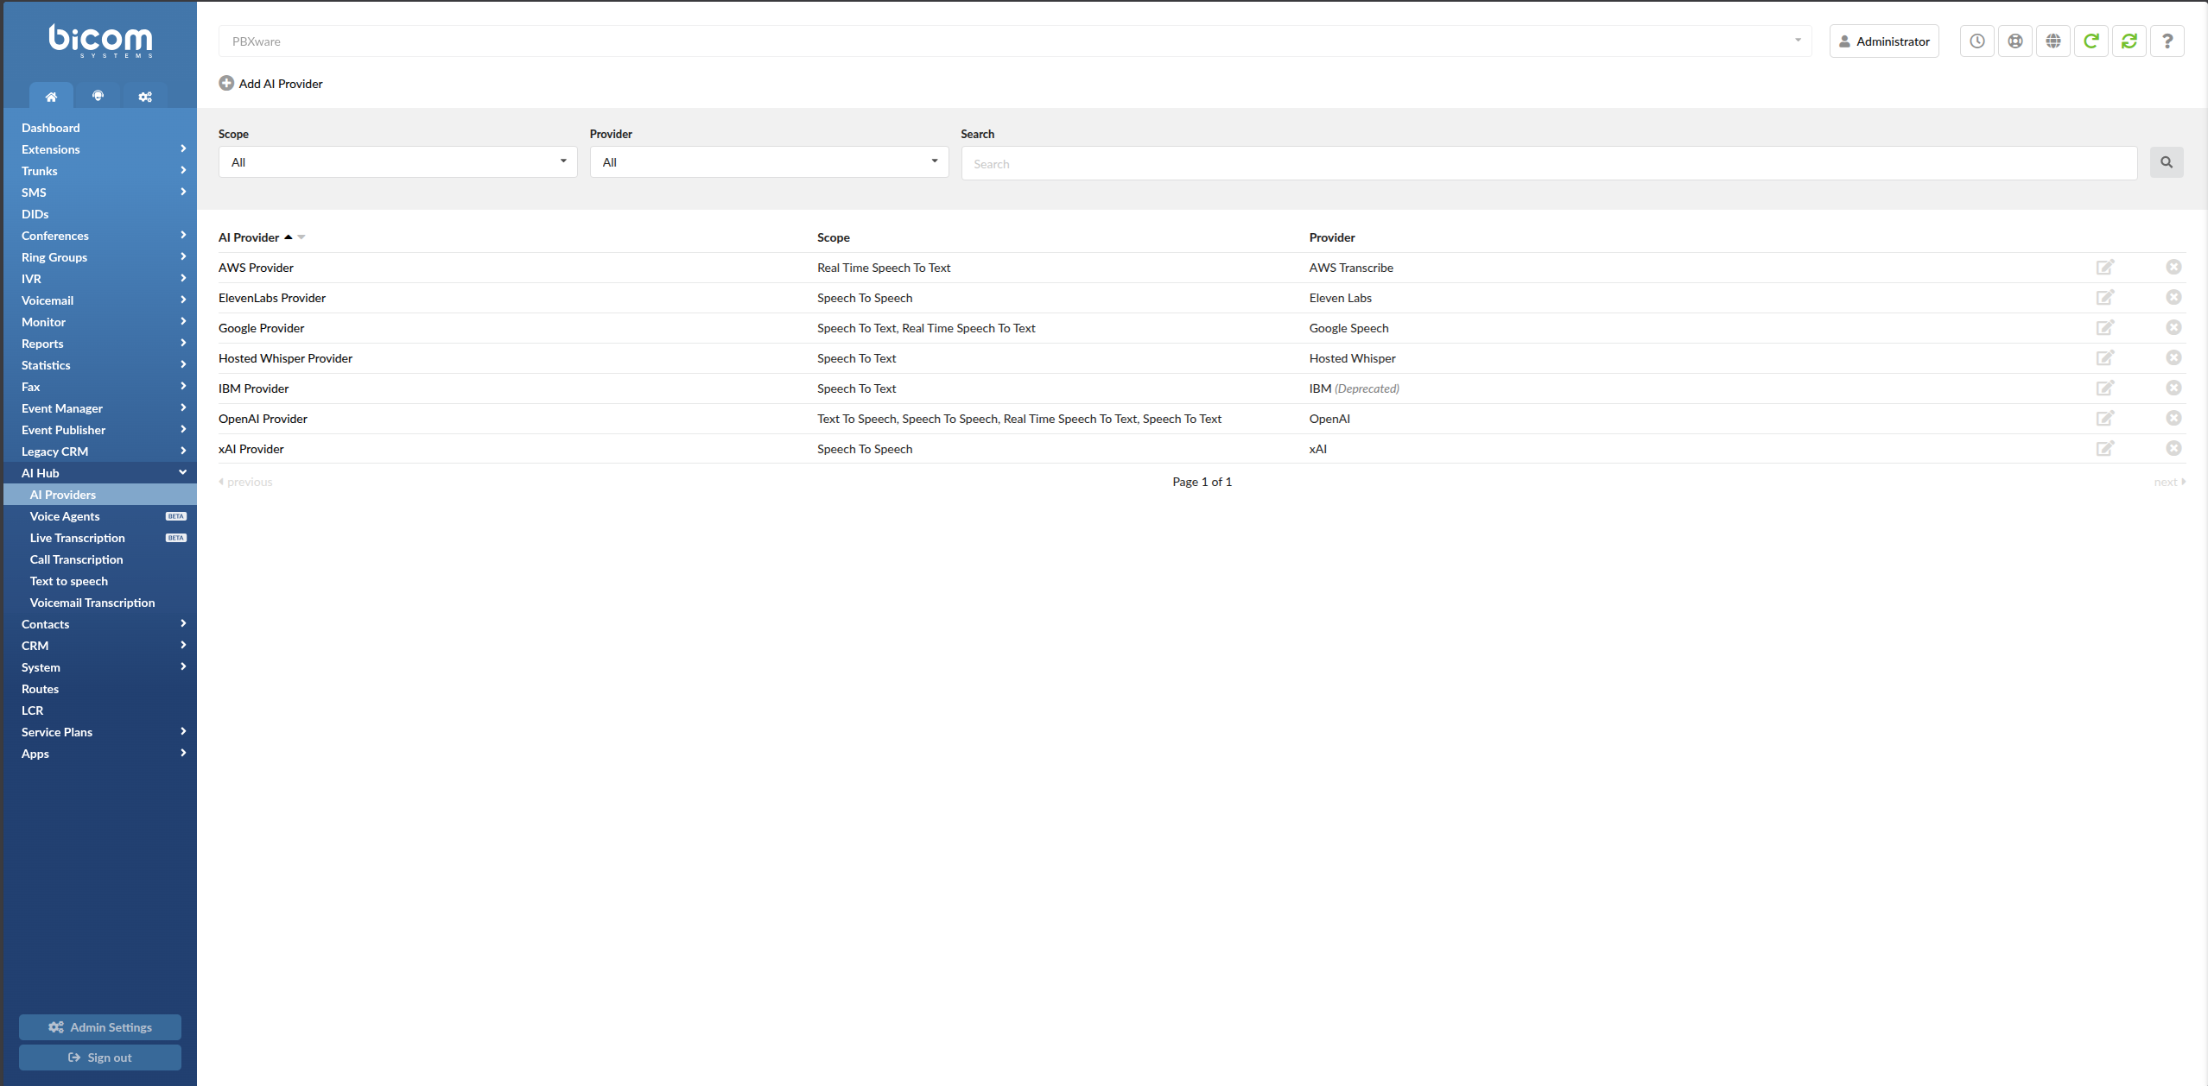Click the 'Google Speech' provider cell
The height and width of the screenshot is (1086, 2208).
[1348, 328]
